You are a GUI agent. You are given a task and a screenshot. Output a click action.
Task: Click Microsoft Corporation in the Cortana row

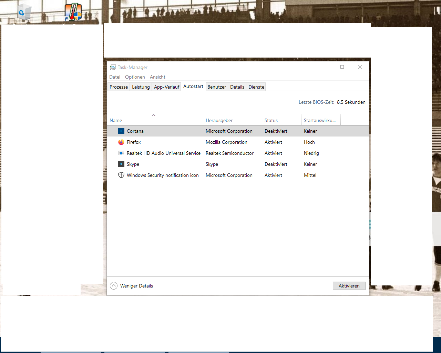coord(229,131)
